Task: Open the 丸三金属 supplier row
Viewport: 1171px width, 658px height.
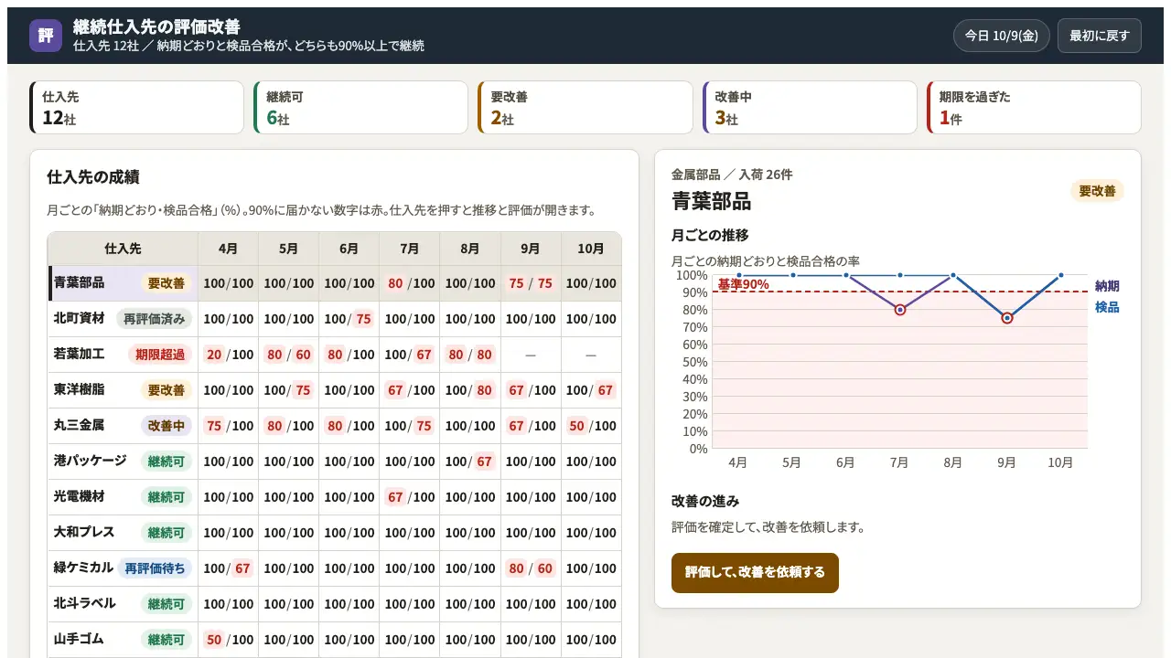Action: 335,426
